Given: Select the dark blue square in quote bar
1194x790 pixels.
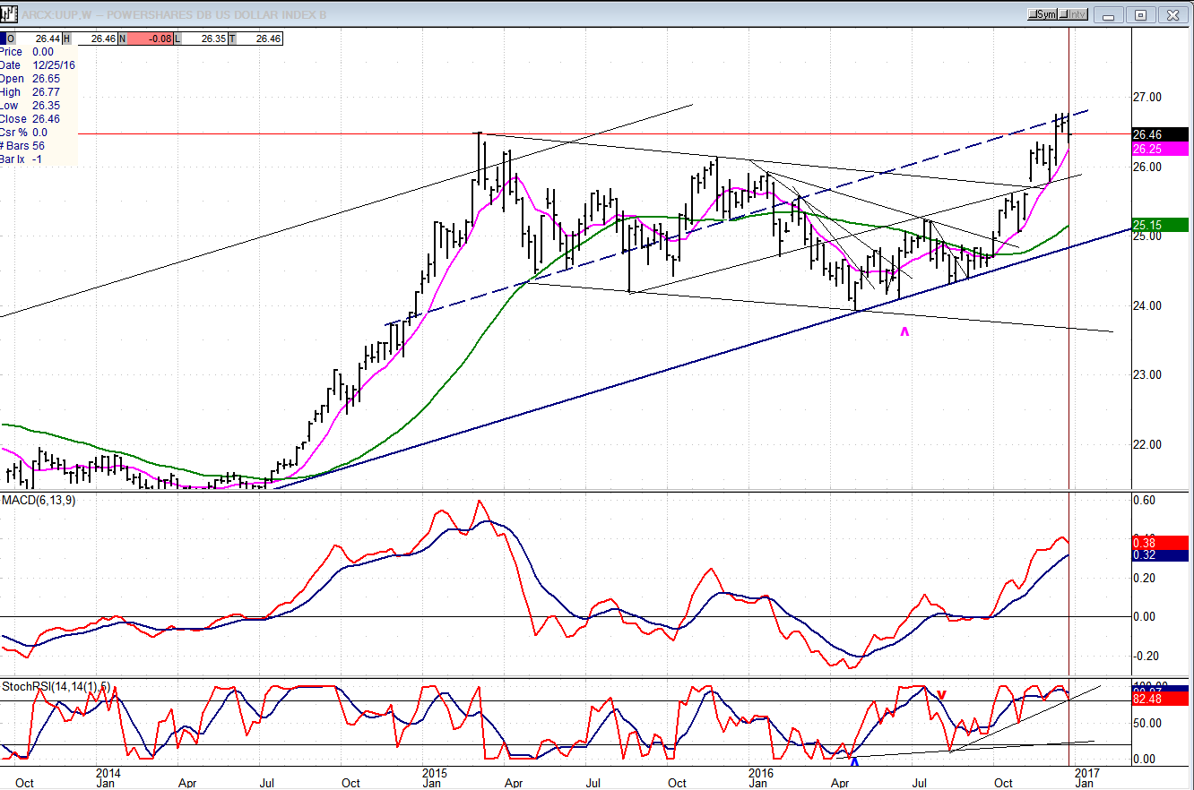Looking at the screenshot, I should pyautogui.click(x=5, y=39).
